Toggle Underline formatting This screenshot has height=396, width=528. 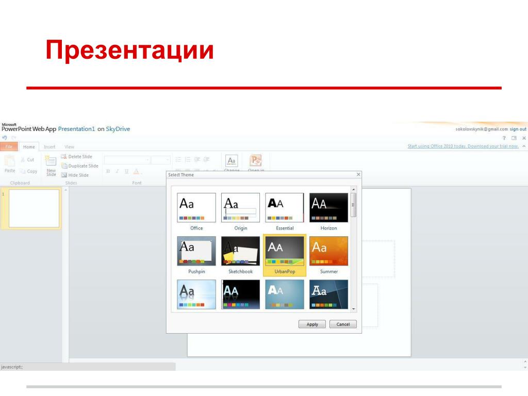pyautogui.click(x=127, y=171)
